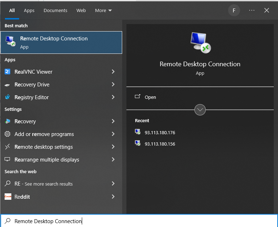The width and height of the screenshot is (278, 227).
Task: Expand Rearrange multiple displays chevron
Action: point(113,159)
